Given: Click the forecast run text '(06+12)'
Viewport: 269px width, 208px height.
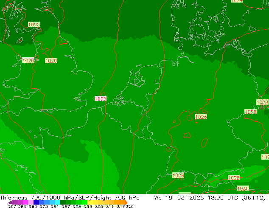Looking at the screenshot, I should (254, 197).
